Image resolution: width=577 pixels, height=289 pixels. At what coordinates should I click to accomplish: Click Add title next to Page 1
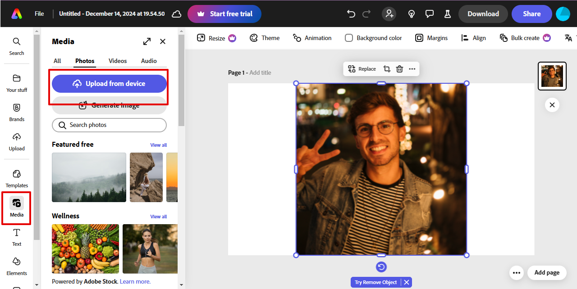point(260,72)
